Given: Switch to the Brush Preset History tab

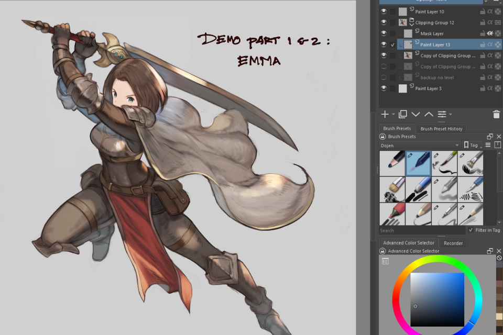Looking at the screenshot, I should (441, 129).
